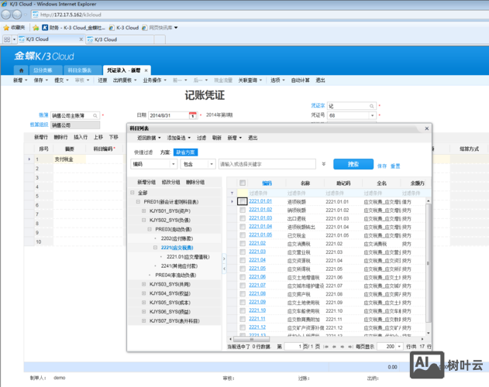Check the box for 2221.04
The image size is (489, 387).
[x=243, y=261]
